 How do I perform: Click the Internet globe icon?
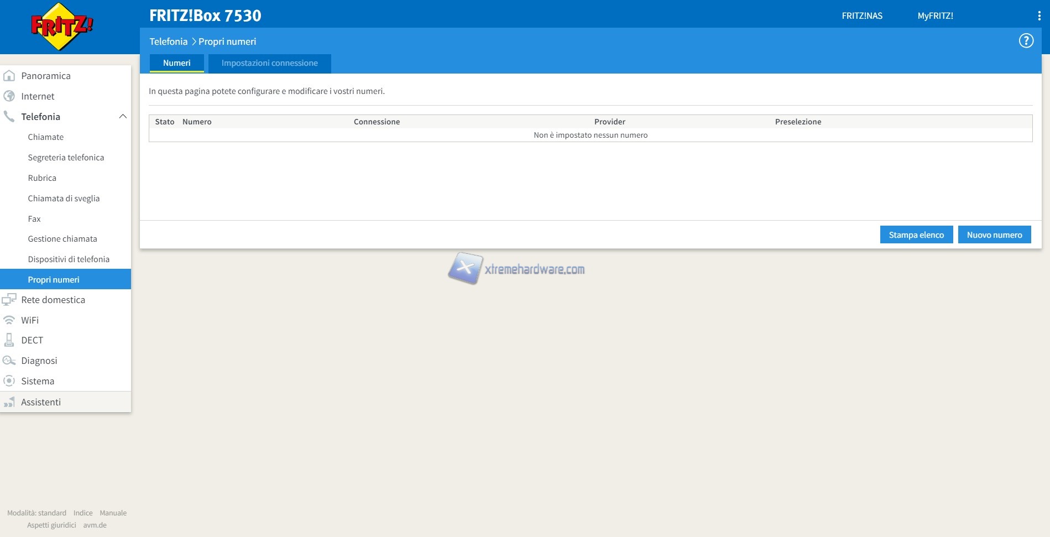tap(9, 96)
